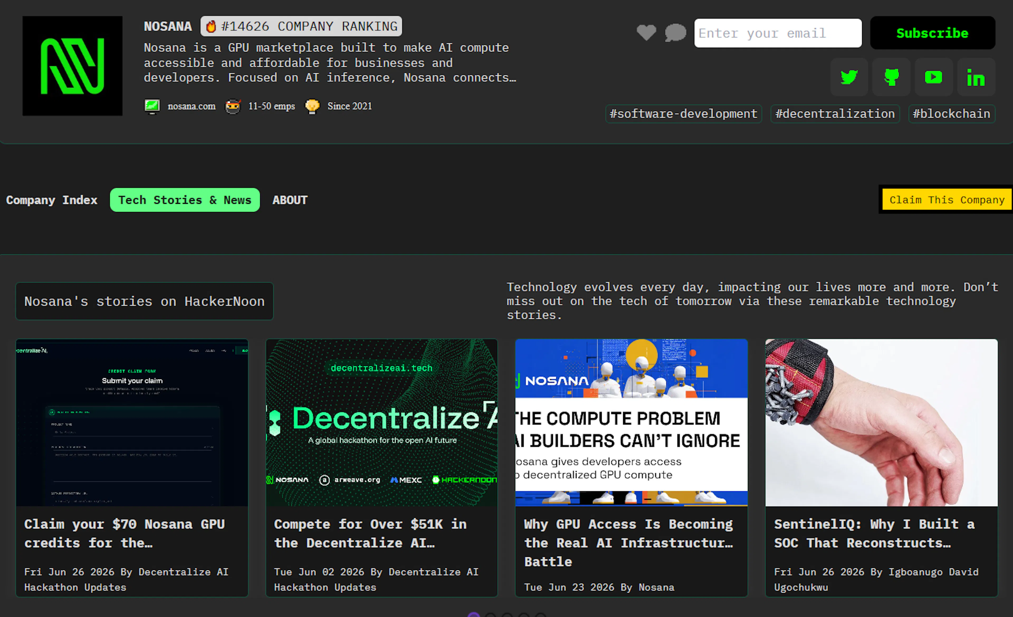Click the monitor icon beside nosana.com
Image resolution: width=1013 pixels, height=617 pixels.
pos(152,107)
